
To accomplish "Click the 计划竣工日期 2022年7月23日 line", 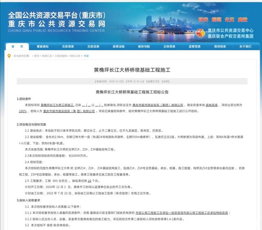I will pos(88,194).
